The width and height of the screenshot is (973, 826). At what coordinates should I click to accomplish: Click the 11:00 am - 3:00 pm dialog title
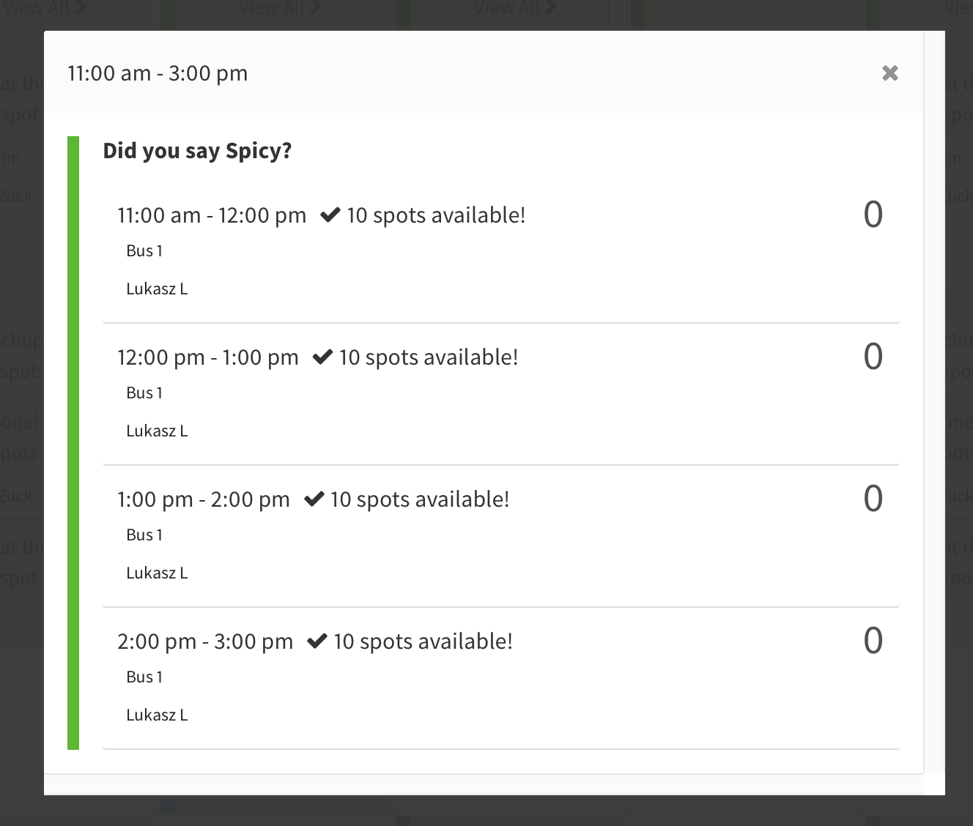click(x=158, y=73)
